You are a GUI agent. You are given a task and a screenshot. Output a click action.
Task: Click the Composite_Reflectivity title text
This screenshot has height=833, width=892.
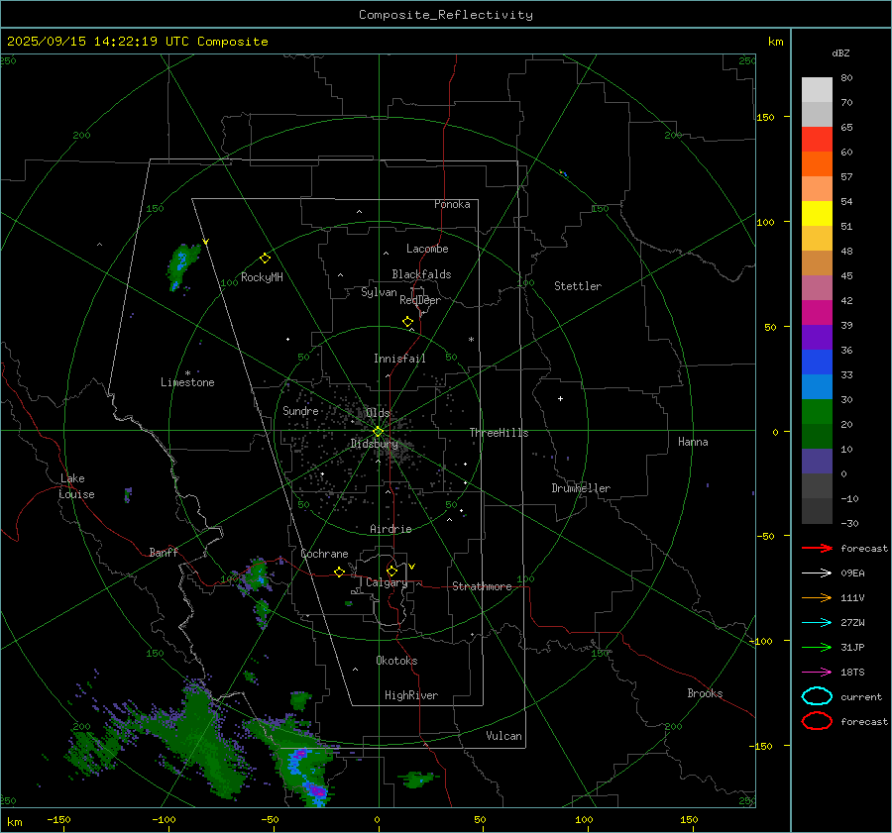[x=446, y=15]
